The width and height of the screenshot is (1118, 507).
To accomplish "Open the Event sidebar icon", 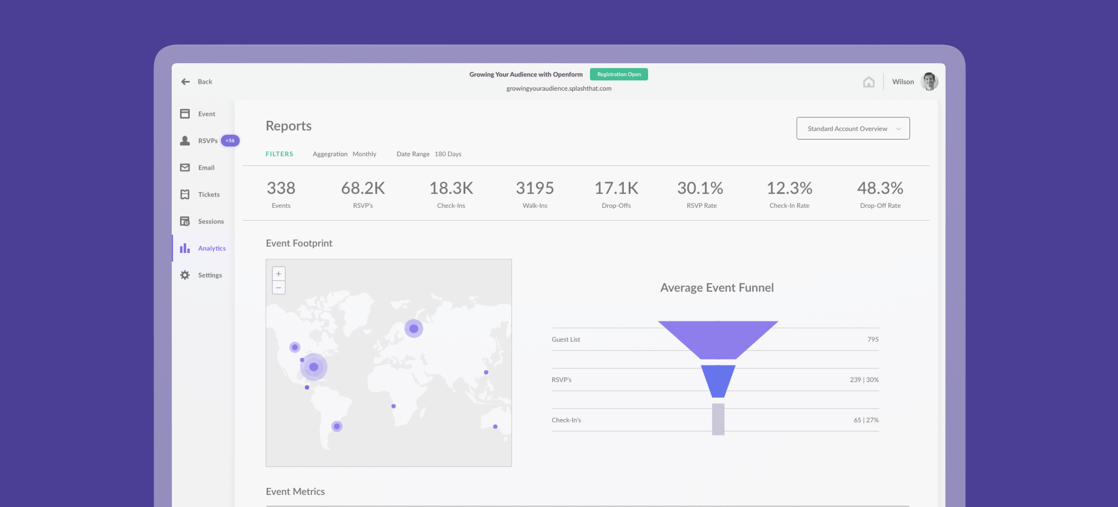I will pyautogui.click(x=185, y=114).
